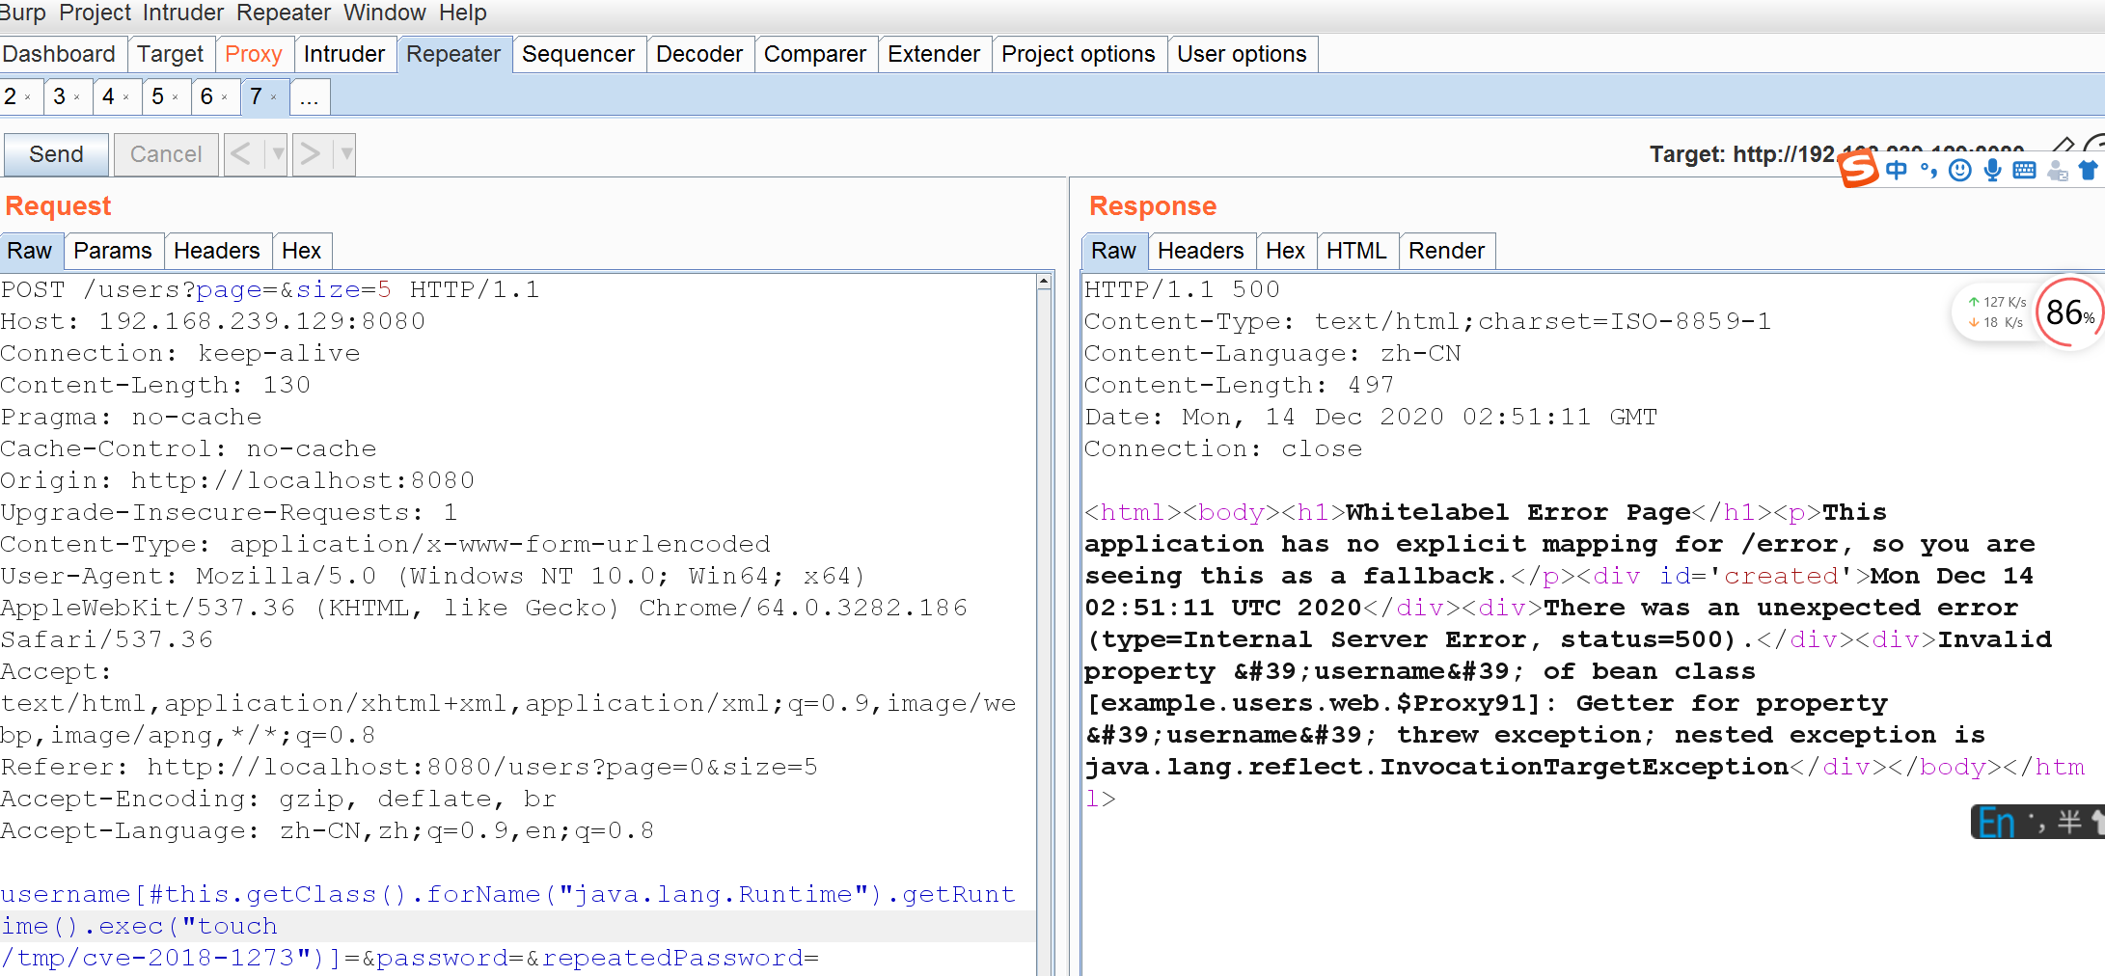Screen dimensions: 2105x976
Task: Open the Window menu
Action: pos(385,13)
